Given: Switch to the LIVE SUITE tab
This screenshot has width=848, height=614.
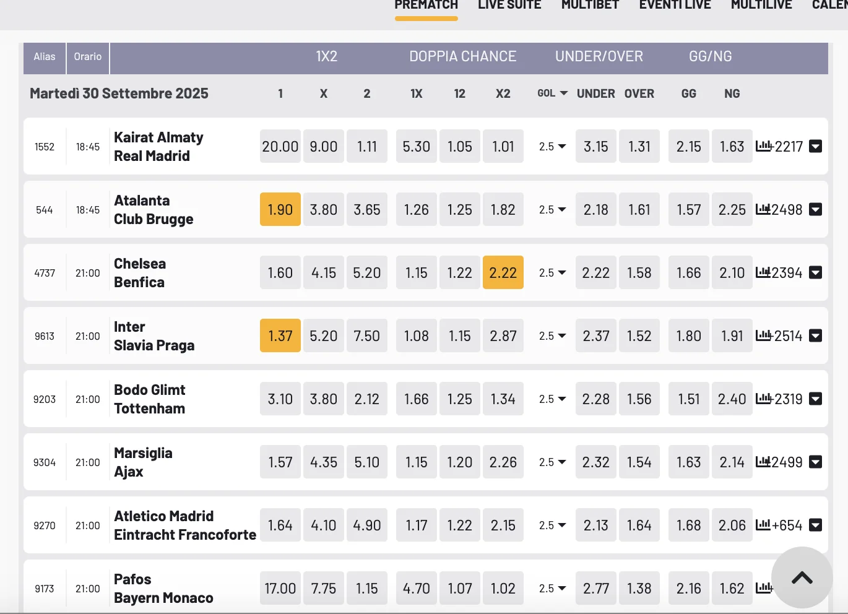Looking at the screenshot, I should [509, 6].
